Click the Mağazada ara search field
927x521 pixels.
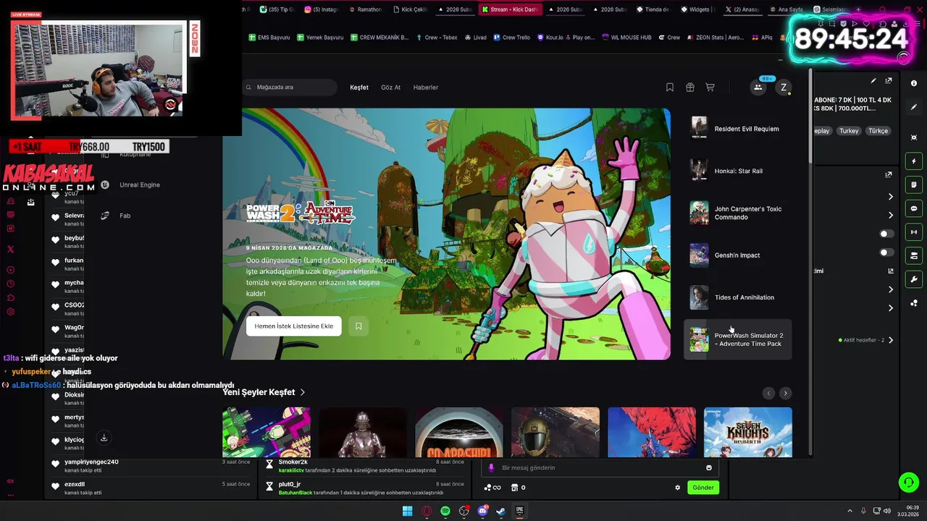pyautogui.click(x=290, y=88)
